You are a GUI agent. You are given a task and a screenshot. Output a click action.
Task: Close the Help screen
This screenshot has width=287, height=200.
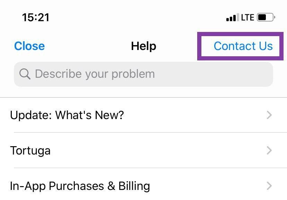tap(29, 46)
